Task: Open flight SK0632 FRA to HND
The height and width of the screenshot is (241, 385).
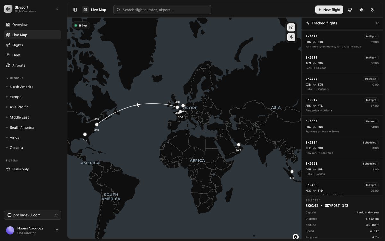Action: (x=342, y=126)
